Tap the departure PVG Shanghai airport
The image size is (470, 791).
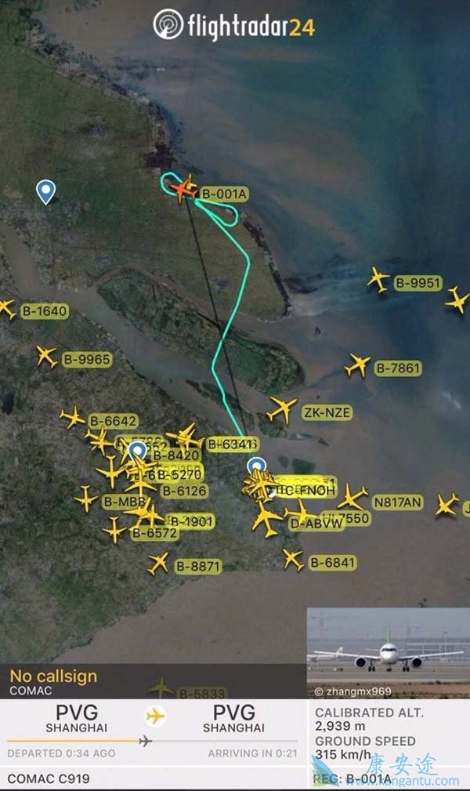[77, 718]
